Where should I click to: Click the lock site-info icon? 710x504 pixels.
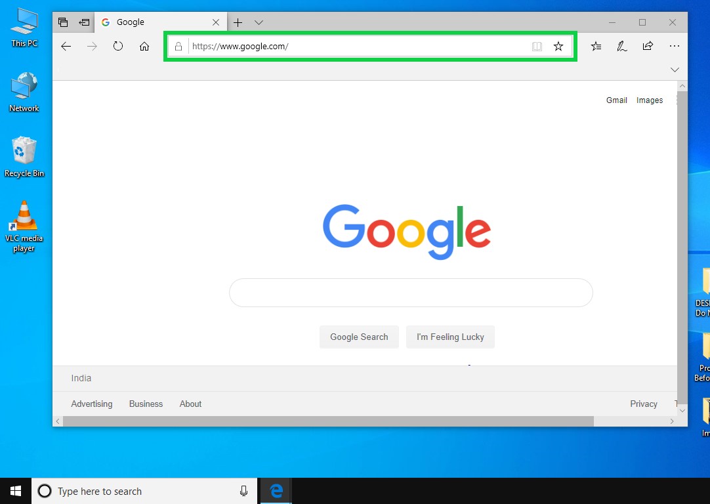pyautogui.click(x=178, y=46)
